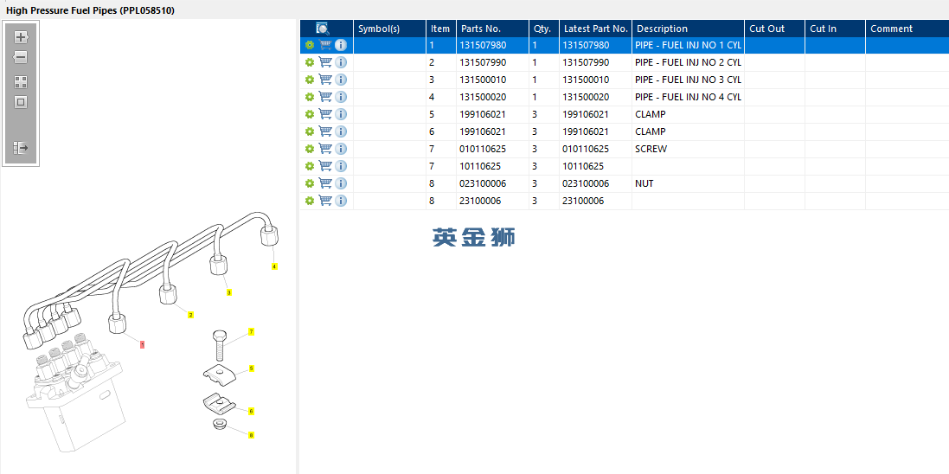Sort by Symbol(s) column header
This screenshot has height=474, width=949.
390,29
